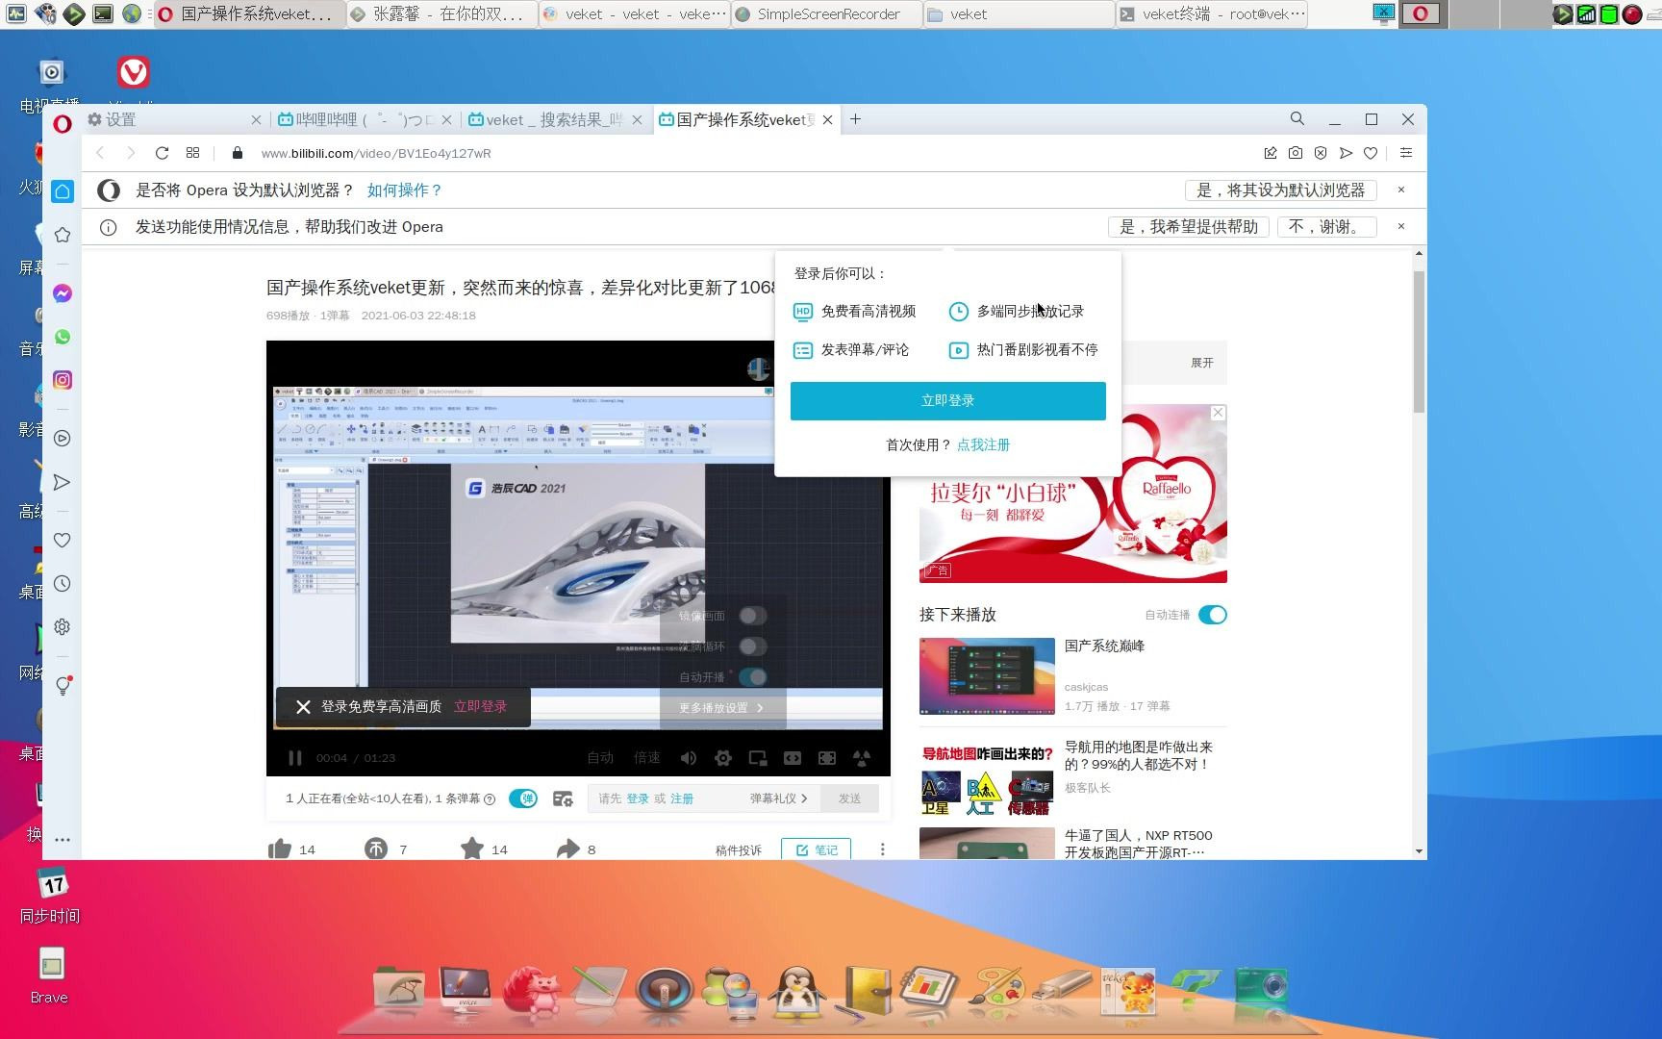Viewport: 1662px width, 1039px height.
Task: Open Opera sidebar settings gear
Action: [63, 627]
